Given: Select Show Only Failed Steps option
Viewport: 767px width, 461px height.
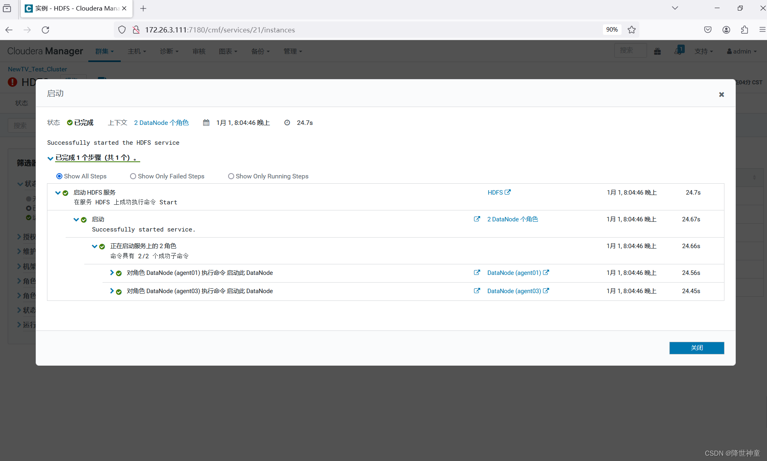Looking at the screenshot, I should (133, 176).
